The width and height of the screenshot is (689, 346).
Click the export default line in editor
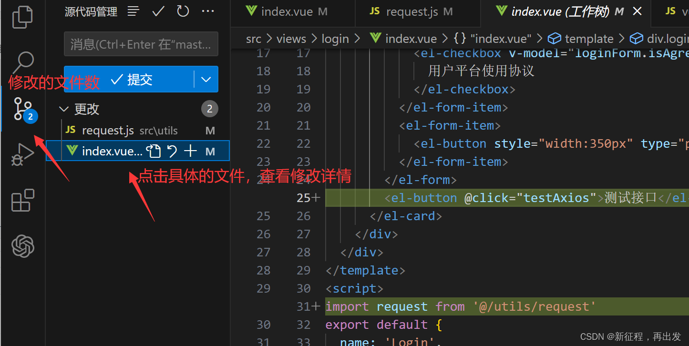coord(384,325)
